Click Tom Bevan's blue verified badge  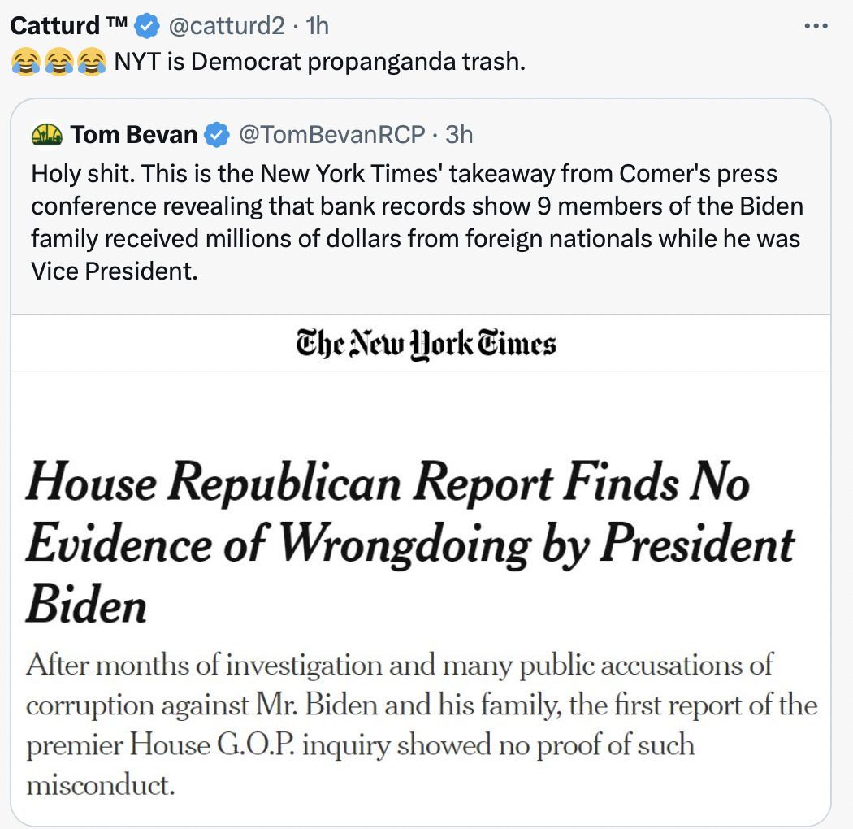217,135
